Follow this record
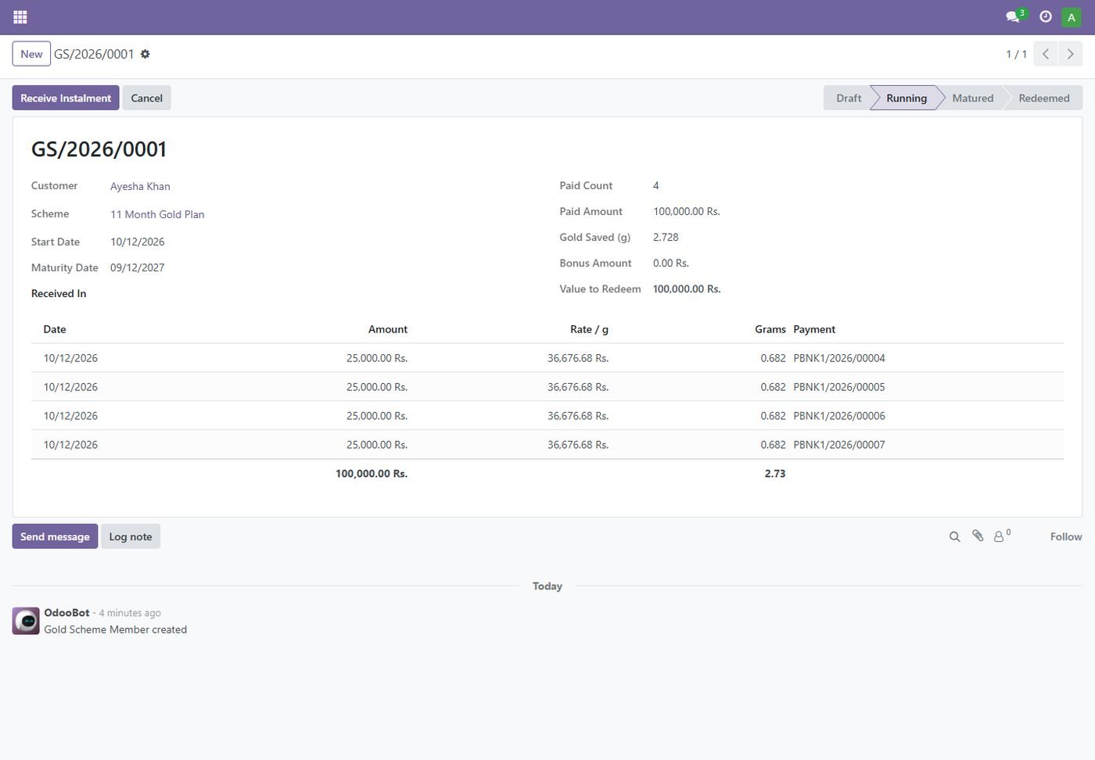The width and height of the screenshot is (1095, 760). 1066,536
